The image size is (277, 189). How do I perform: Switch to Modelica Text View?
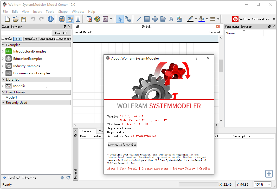[x=78, y=19]
